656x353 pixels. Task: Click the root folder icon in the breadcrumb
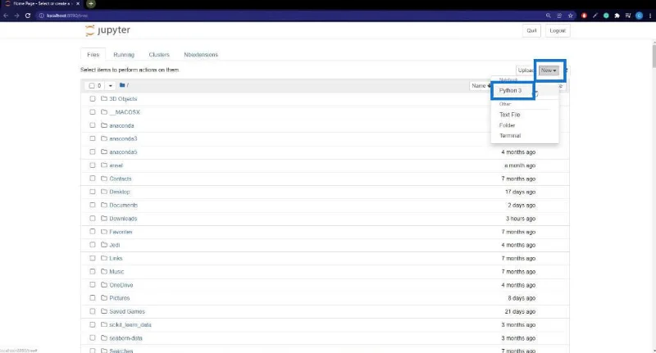[122, 85]
